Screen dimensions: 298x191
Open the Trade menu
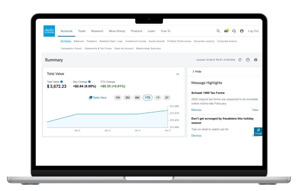pos(81,31)
